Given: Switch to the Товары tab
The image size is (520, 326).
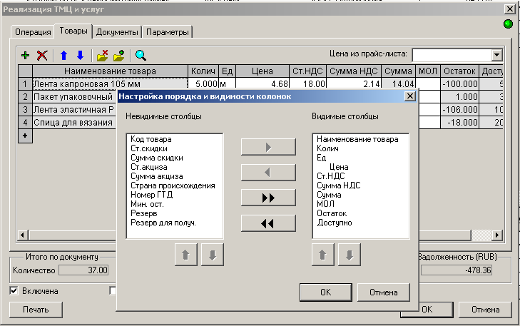Looking at the screenshot, I should tap(73, 31).
